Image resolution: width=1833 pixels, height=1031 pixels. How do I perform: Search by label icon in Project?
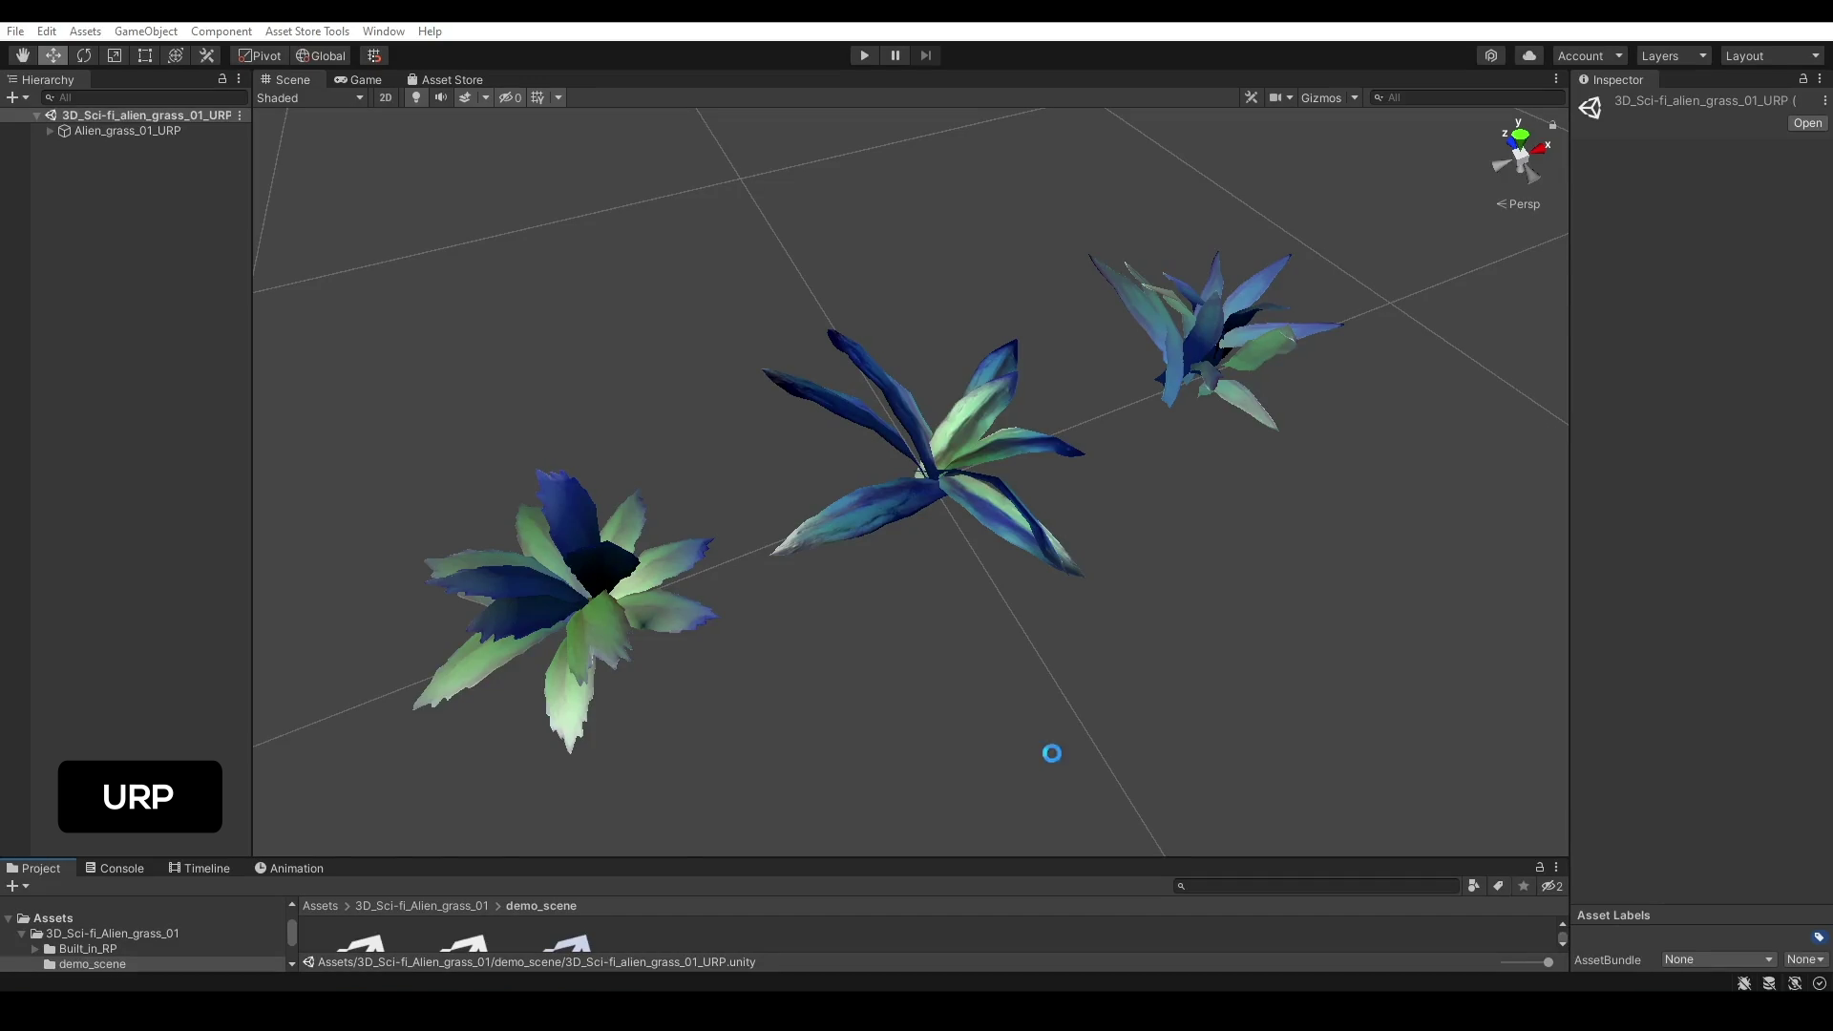coord(1499,886)
